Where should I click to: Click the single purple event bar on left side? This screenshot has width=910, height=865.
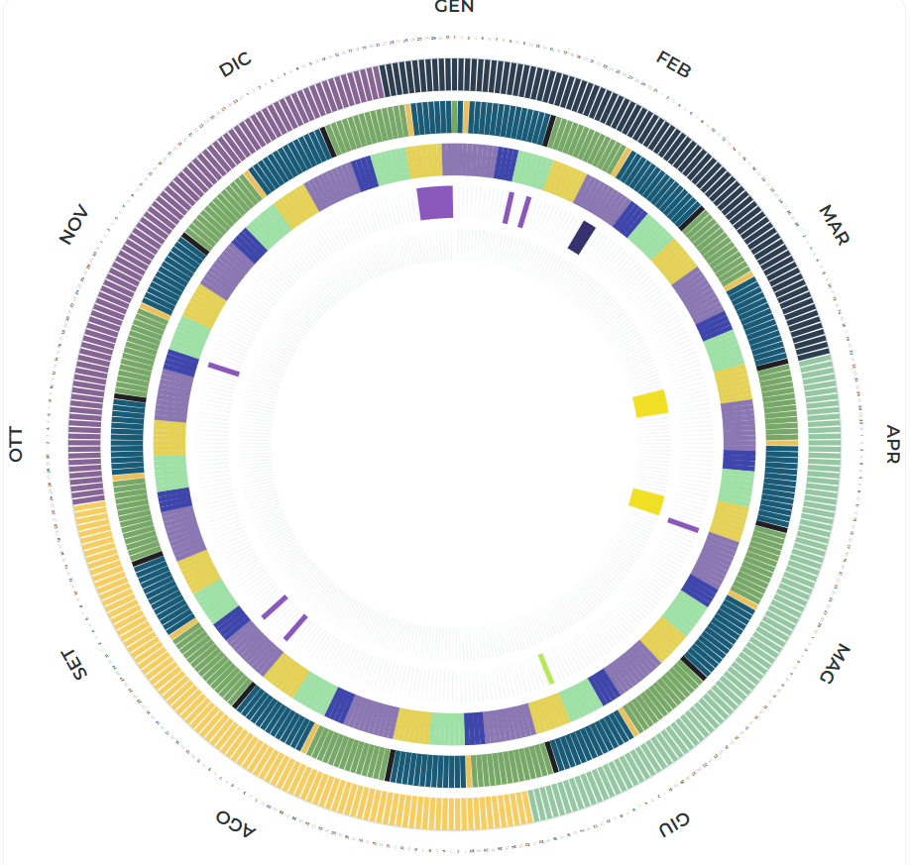click(223, 370)
